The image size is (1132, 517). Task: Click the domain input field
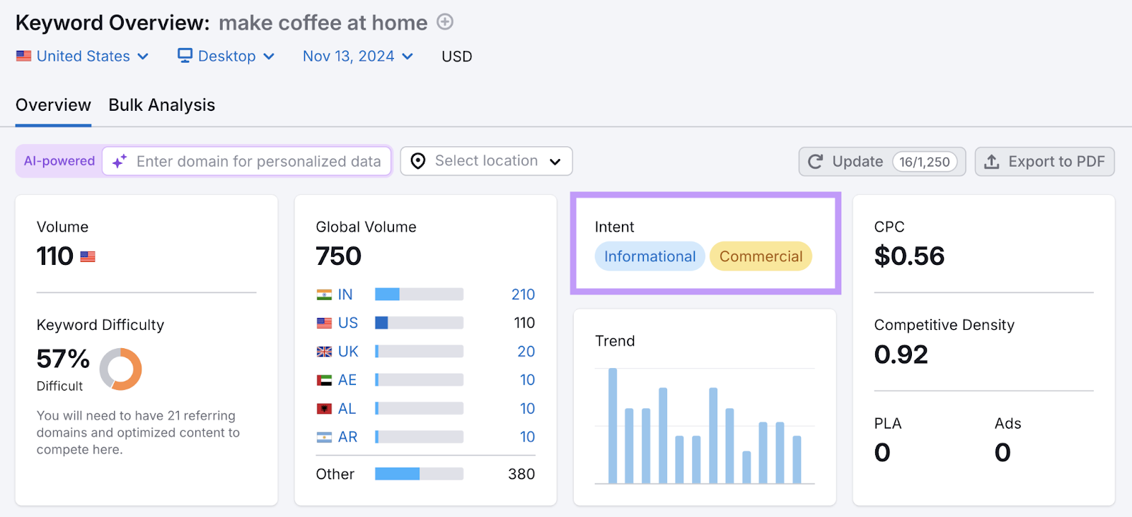pos(258,162)
